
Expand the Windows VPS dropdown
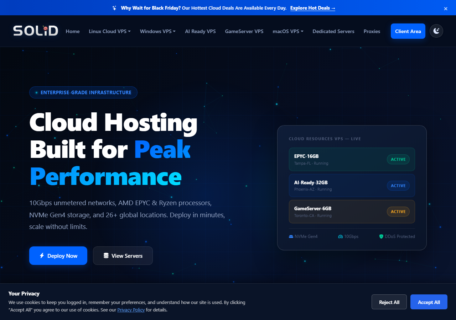click(158, 31)
